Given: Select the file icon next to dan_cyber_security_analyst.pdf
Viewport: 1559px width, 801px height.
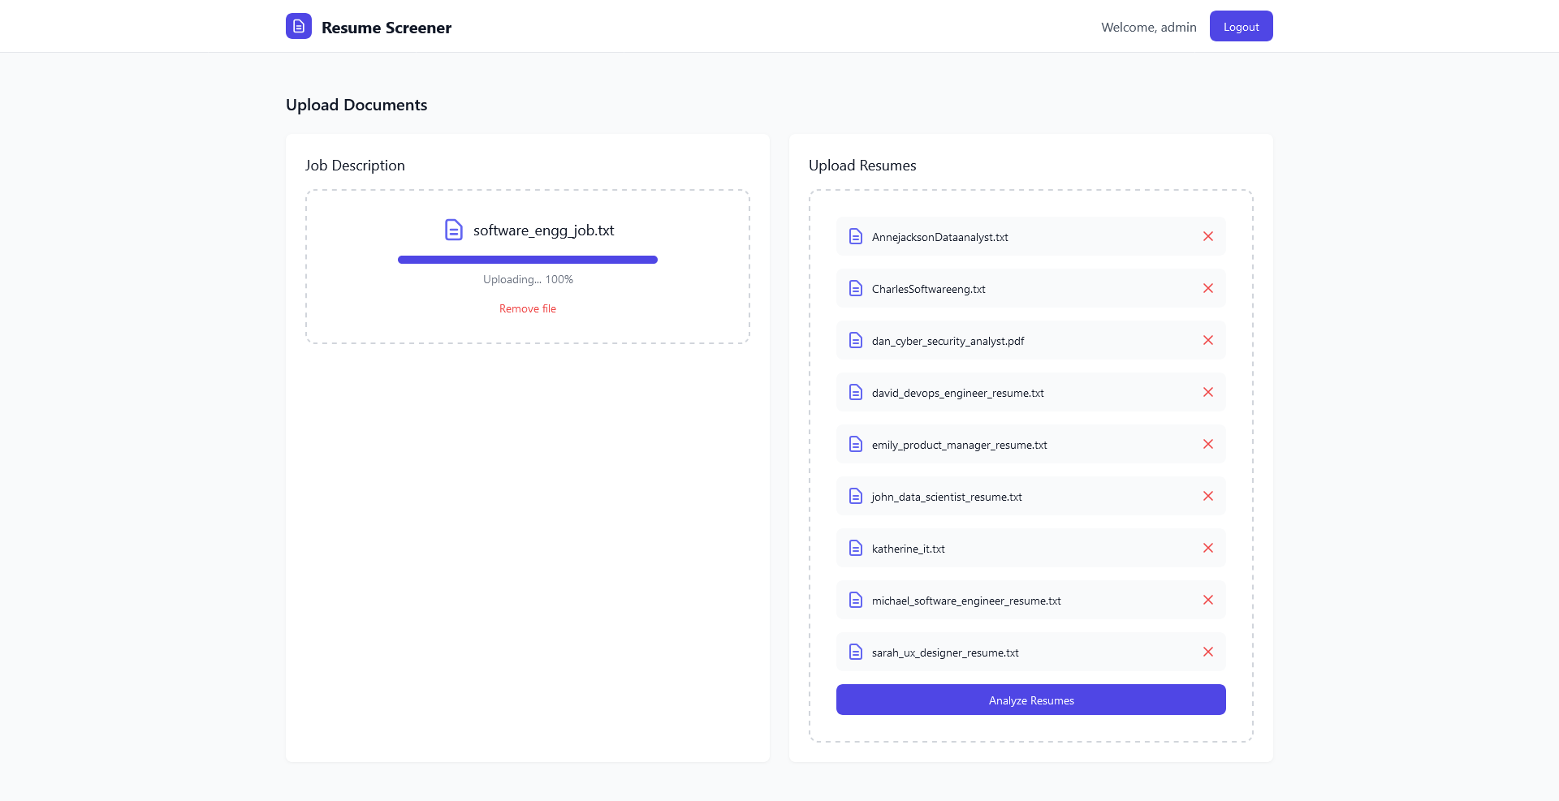Looking at the screenshot, I should [x=855, y=340].
